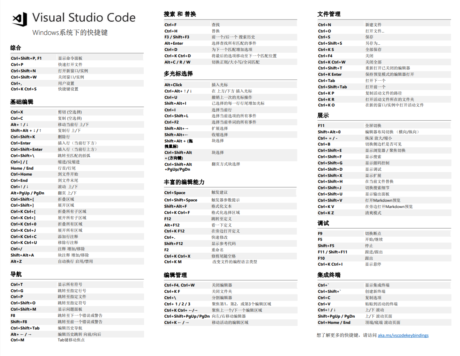Click the 'F9' shortcut text
Screen dimensions: 460x356
[x=320, y=233]
